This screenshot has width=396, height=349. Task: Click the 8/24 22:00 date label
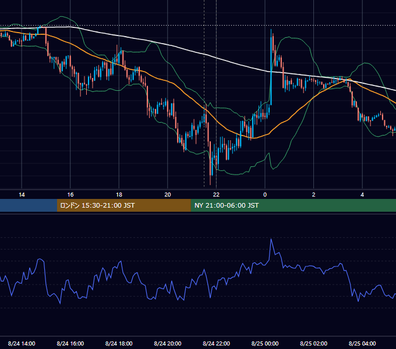[x=217, y=343]
